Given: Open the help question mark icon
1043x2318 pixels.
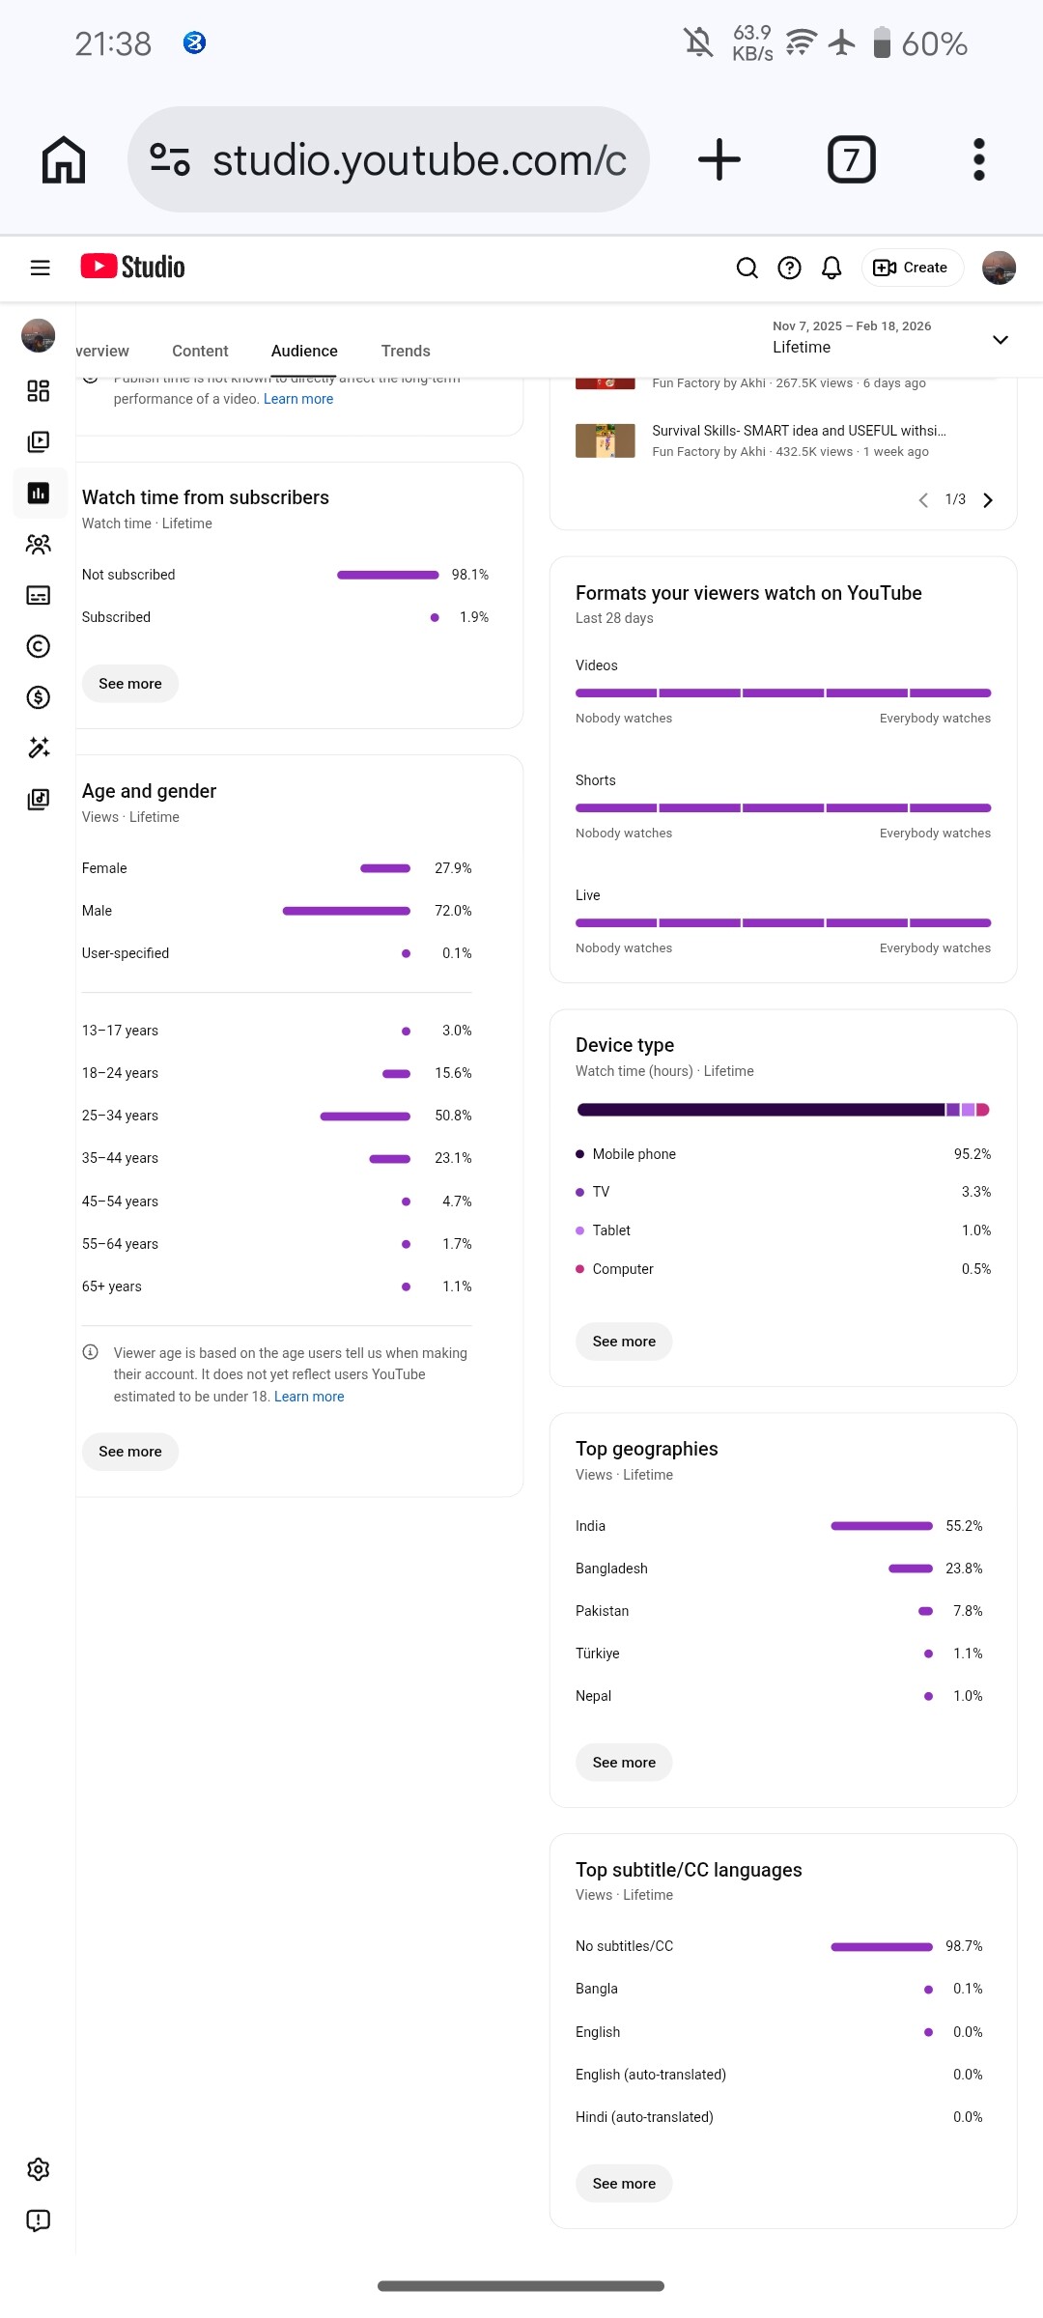Looking at the screenshot, I should tap(789, 268).
